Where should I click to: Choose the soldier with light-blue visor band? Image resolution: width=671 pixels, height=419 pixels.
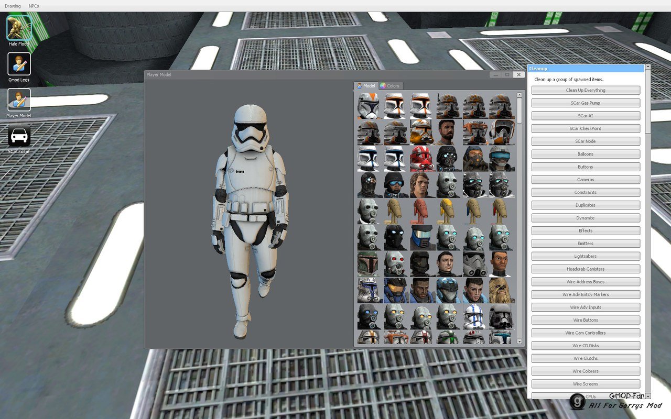(x=502, y=158)
